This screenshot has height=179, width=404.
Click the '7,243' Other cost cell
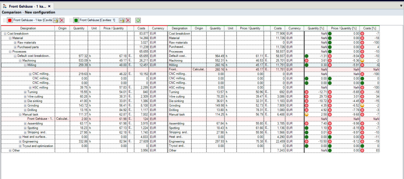click(278, 151)
